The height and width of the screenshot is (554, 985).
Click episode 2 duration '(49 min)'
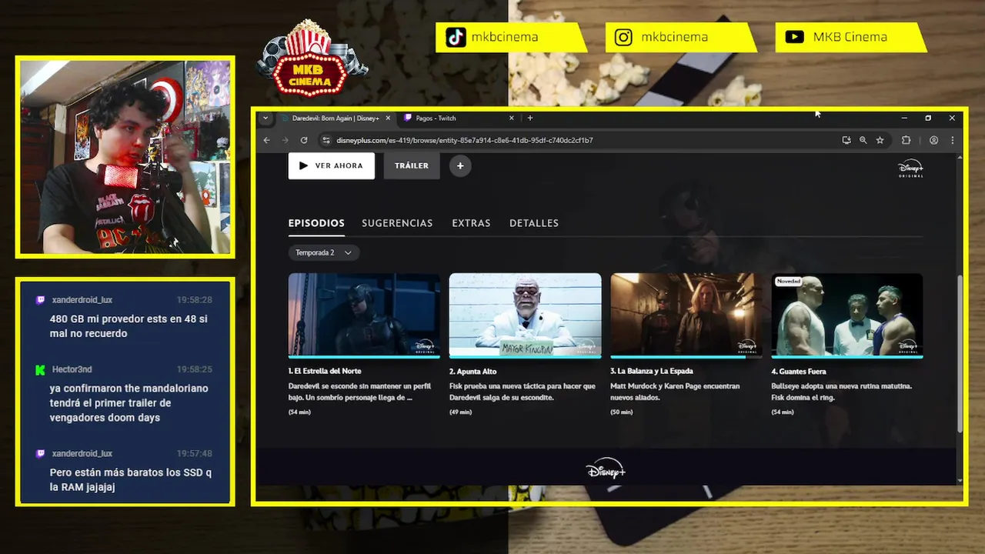pos(460,412)
